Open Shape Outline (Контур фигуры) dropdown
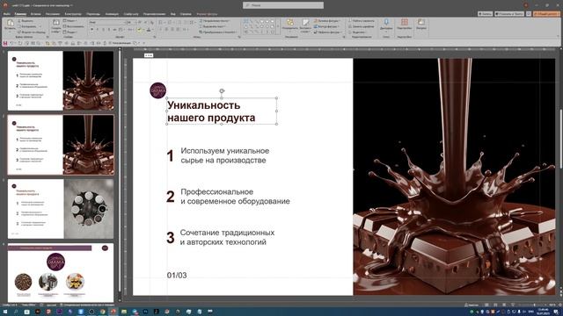Screen dimensions: 563x316 326,26
